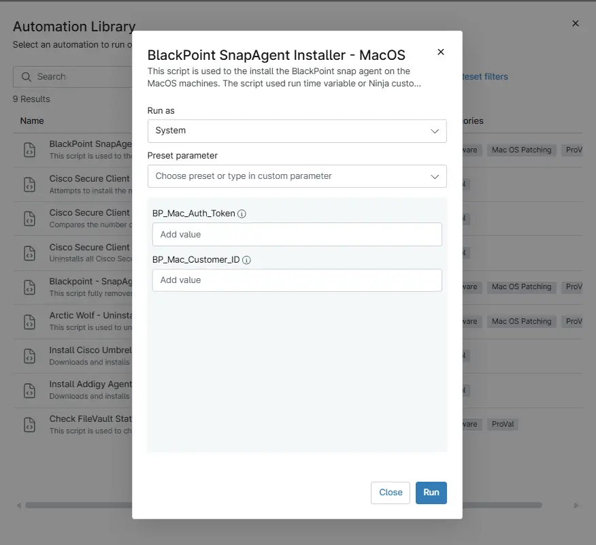Screen dimensions: 596x545
Task: Click script icon for Install Cisco Umbrella row
Action: click(29, 356)
